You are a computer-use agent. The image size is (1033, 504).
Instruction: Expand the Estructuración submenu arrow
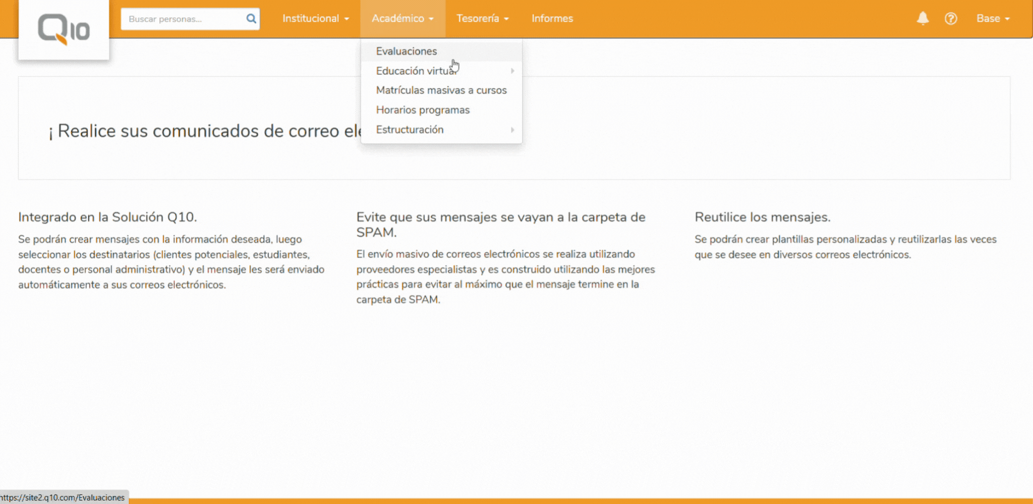pos(512,130)
